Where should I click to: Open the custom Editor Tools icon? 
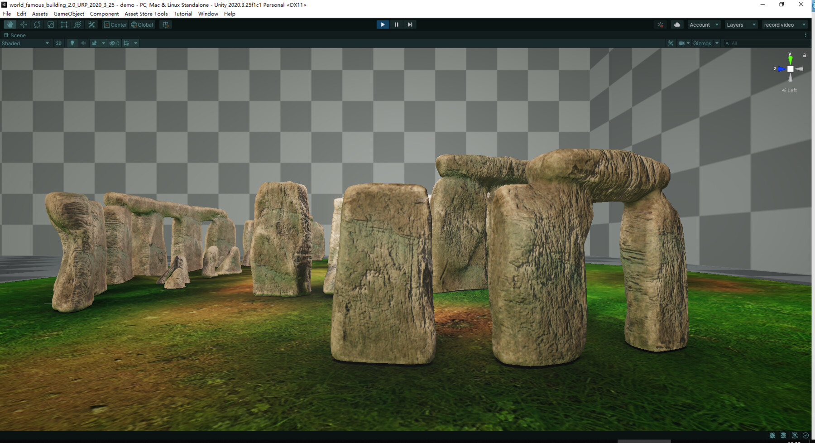click(91, 24)
